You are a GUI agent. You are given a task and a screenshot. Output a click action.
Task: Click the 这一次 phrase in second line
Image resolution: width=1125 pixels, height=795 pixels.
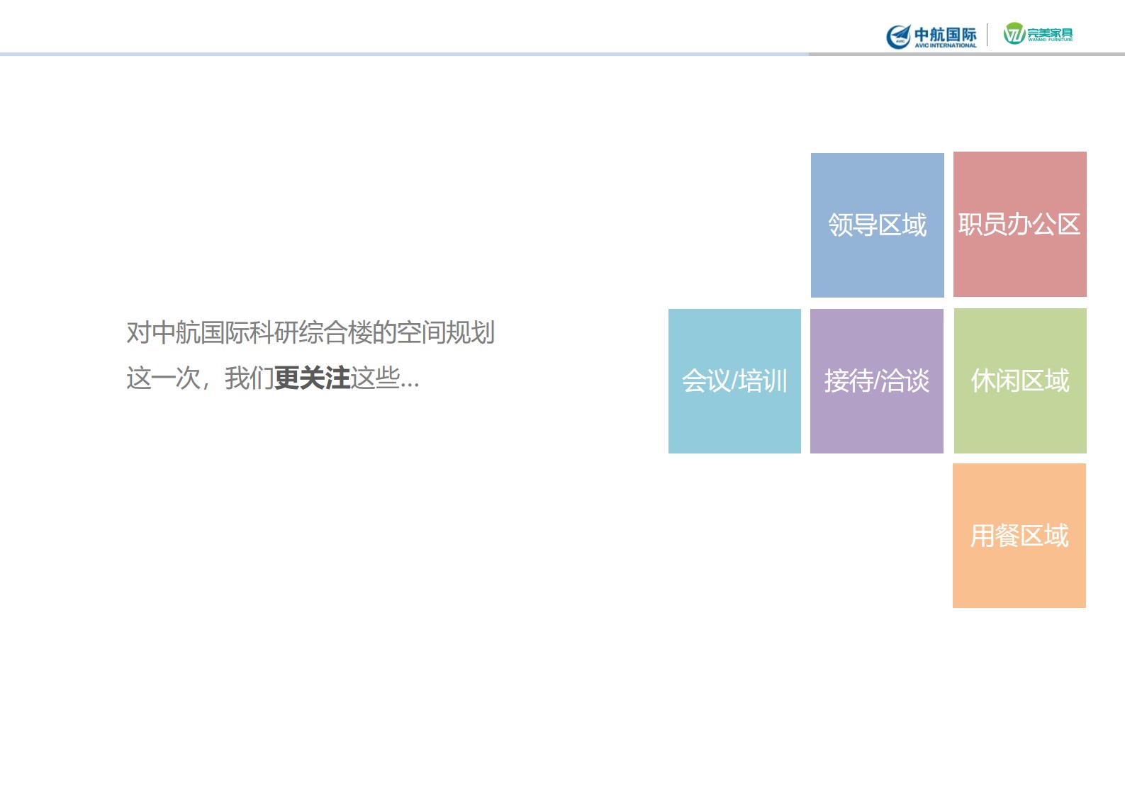(163, 378)
